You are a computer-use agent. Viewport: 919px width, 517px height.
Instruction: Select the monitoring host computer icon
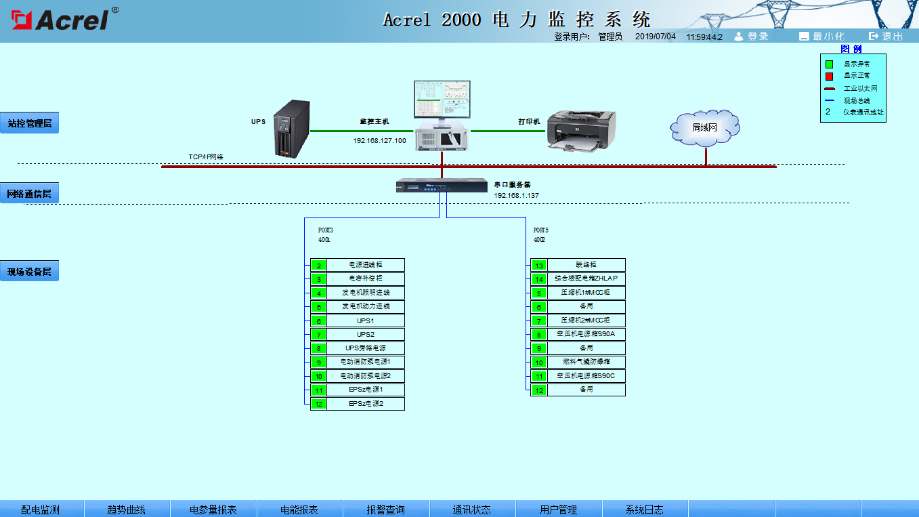tap(442, 115)
